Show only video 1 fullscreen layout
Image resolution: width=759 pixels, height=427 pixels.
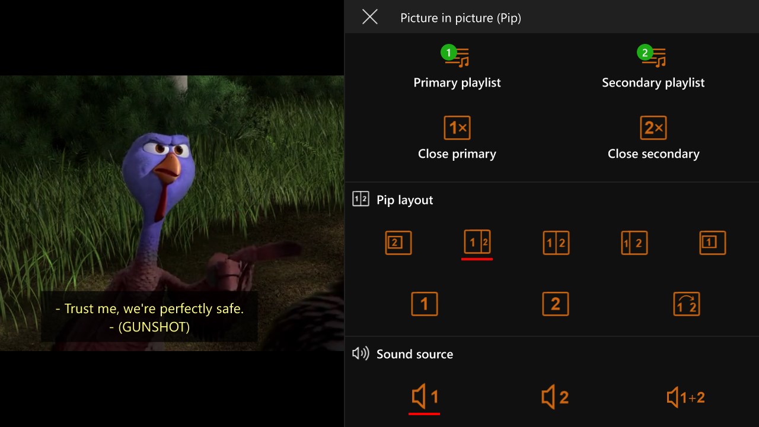pyautogui.click(x=425, y=304)
